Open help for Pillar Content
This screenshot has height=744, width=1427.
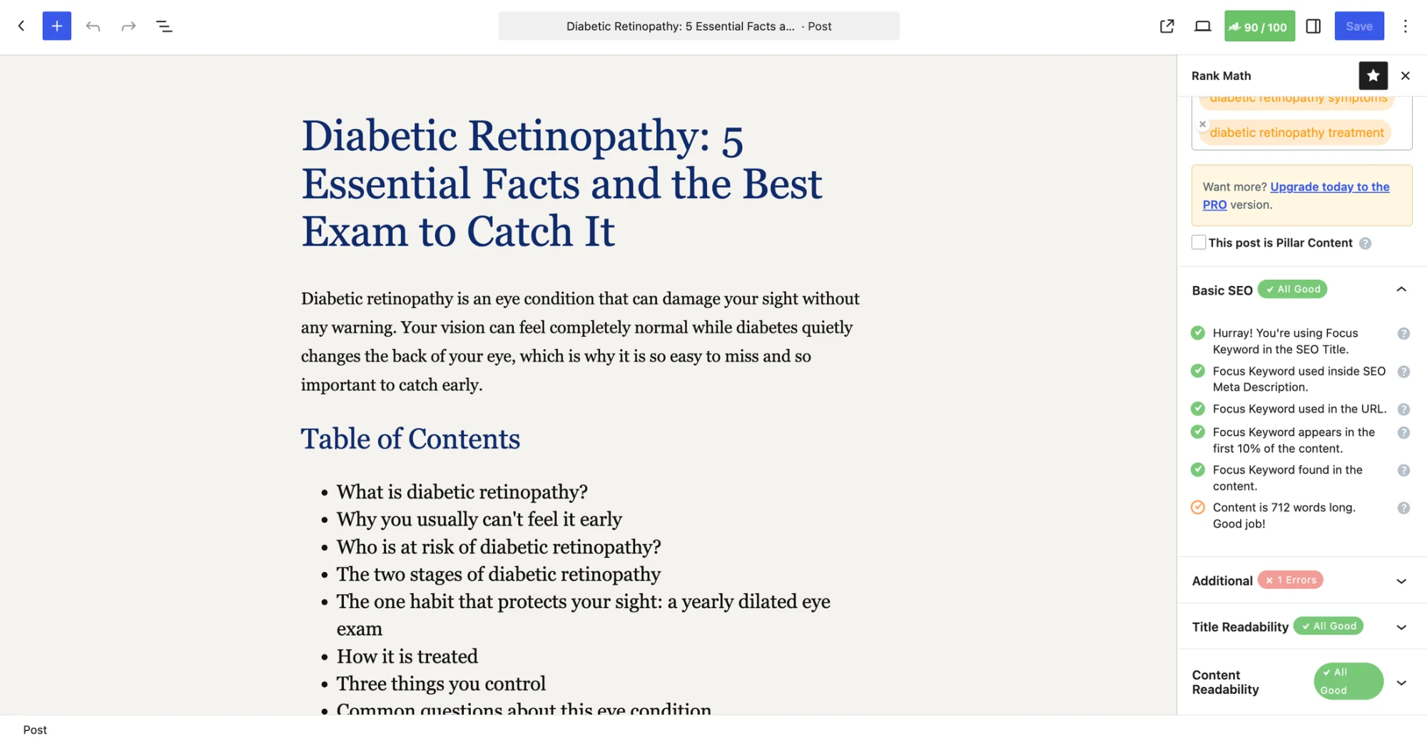(1365, 243)
